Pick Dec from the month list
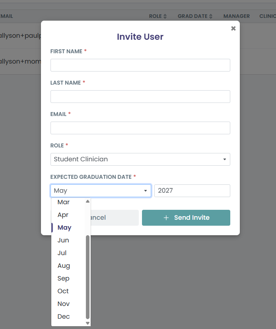This screenshot has height=329, width=276. coord(68,316)
